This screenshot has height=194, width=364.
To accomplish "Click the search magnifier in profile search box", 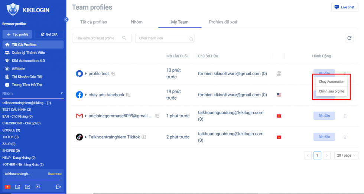I will pos(124,38).
